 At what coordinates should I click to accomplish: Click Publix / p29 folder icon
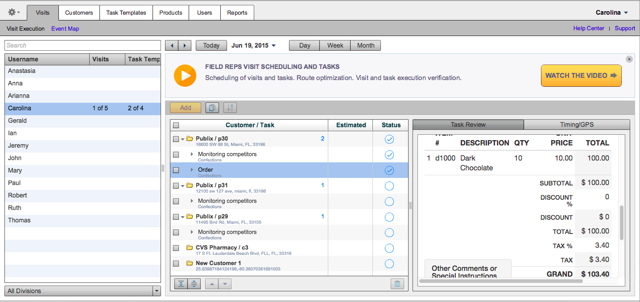tap(190, 217)
